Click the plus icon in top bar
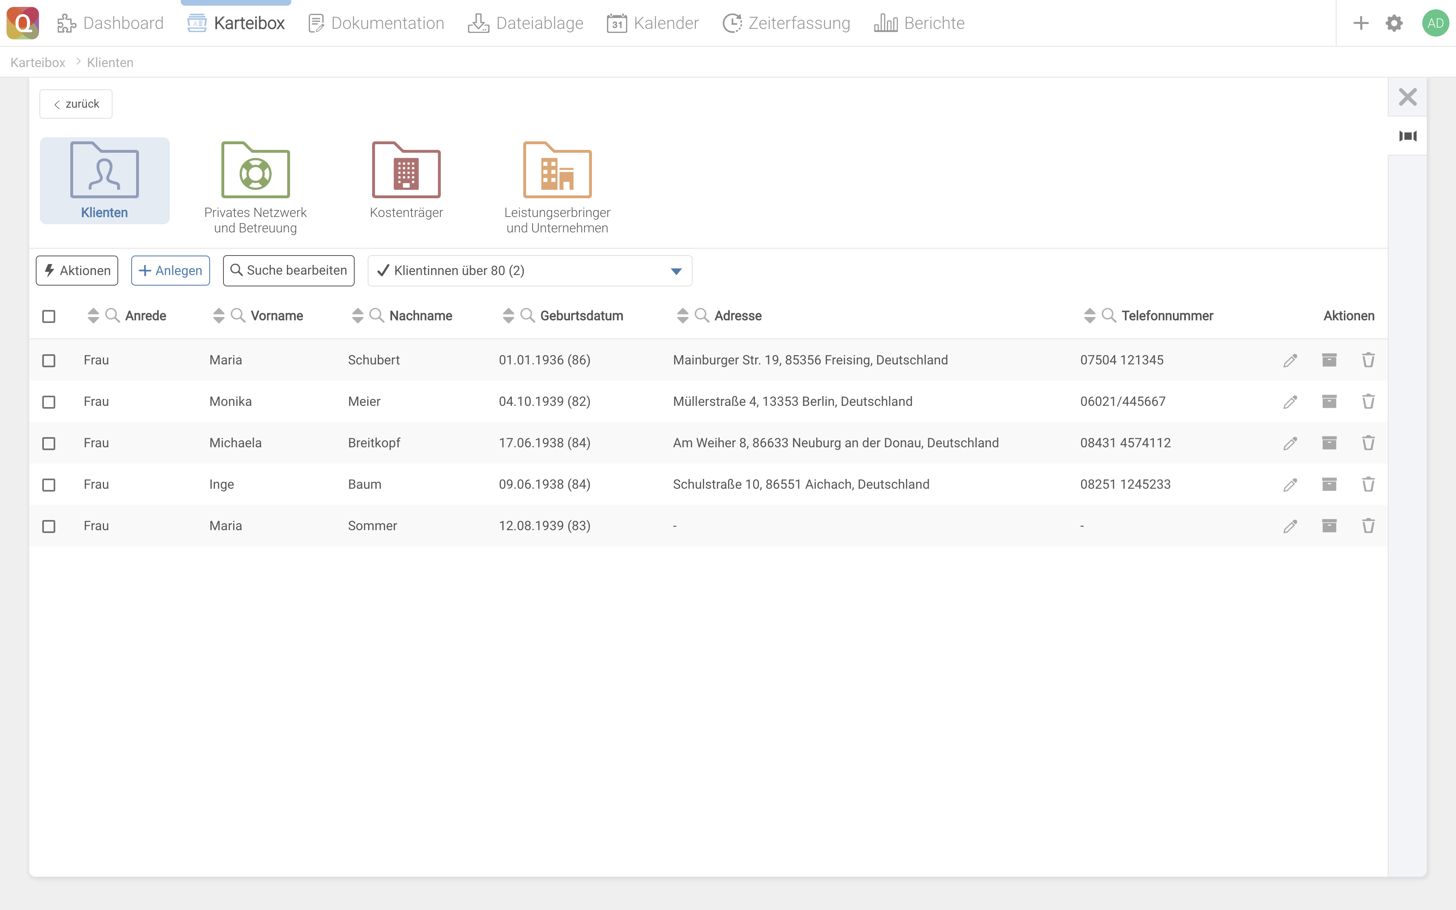Image resolution: width=1456 pixels, height=910 pixels. click(x=1361, y=24)
